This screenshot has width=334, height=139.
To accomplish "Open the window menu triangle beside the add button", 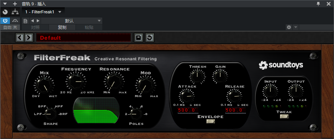I will tap(5, 3).
